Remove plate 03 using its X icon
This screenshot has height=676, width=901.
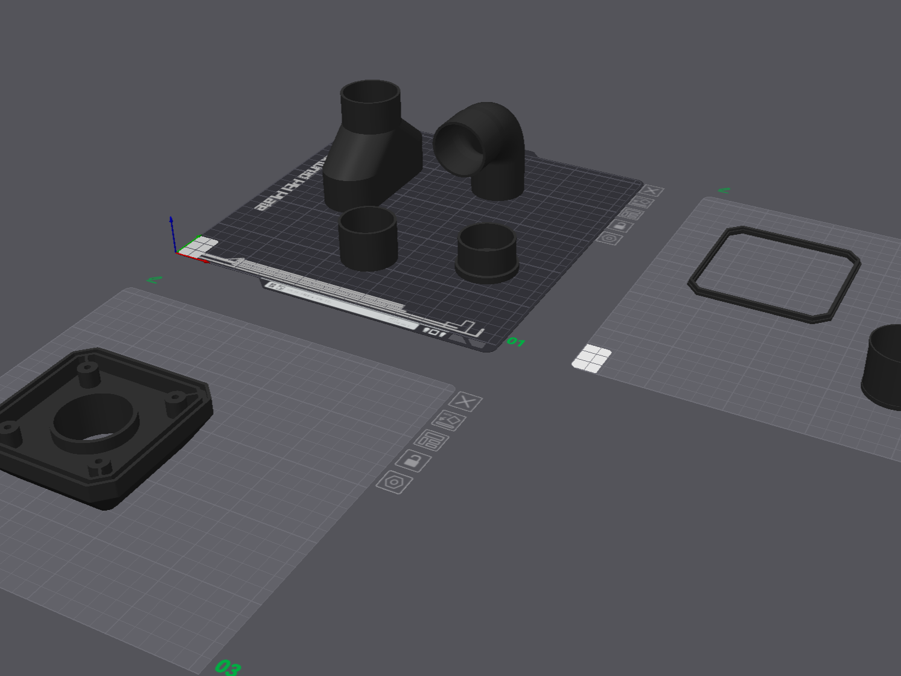pyautogui.click(x=466, y=401)
